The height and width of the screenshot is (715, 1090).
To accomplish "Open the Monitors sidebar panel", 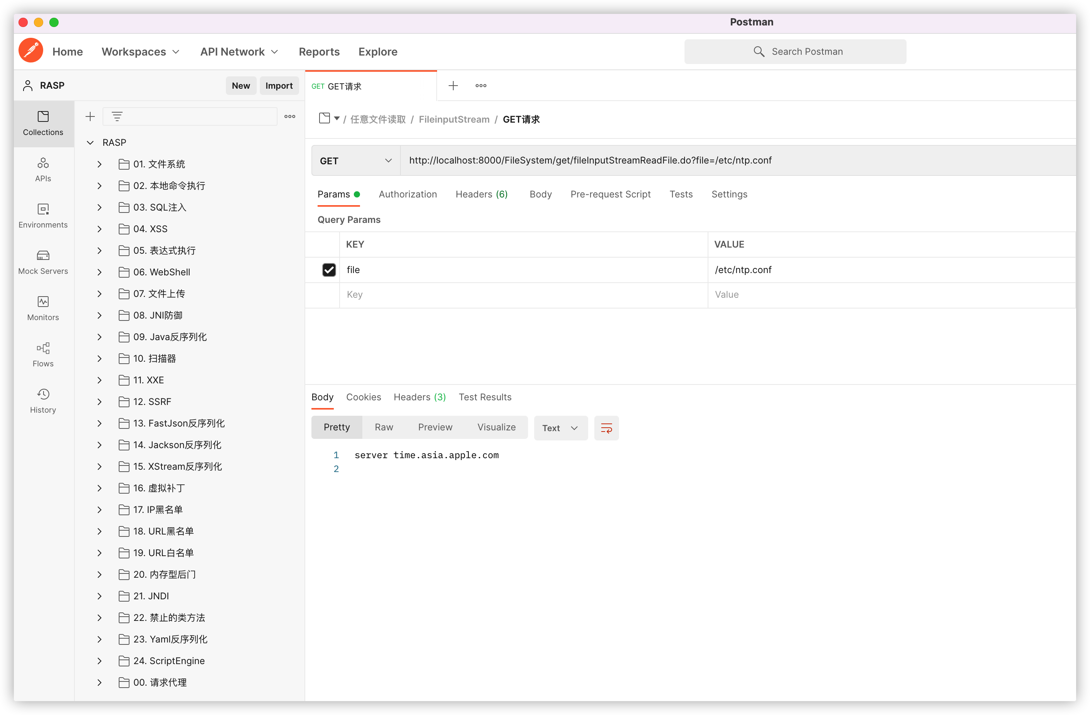I will (x=43, y=308).
